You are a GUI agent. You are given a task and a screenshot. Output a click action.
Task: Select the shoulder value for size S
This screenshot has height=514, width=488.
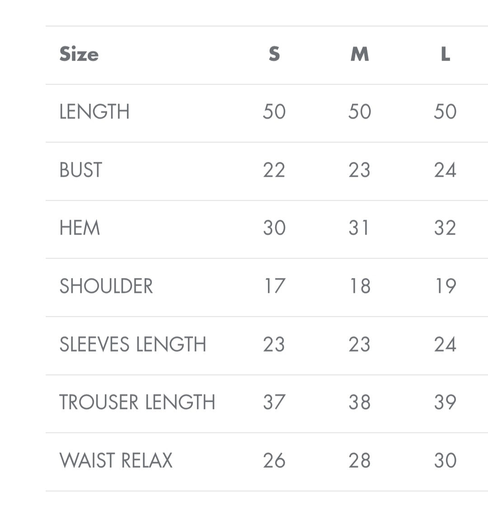click(x=274, y=286)
